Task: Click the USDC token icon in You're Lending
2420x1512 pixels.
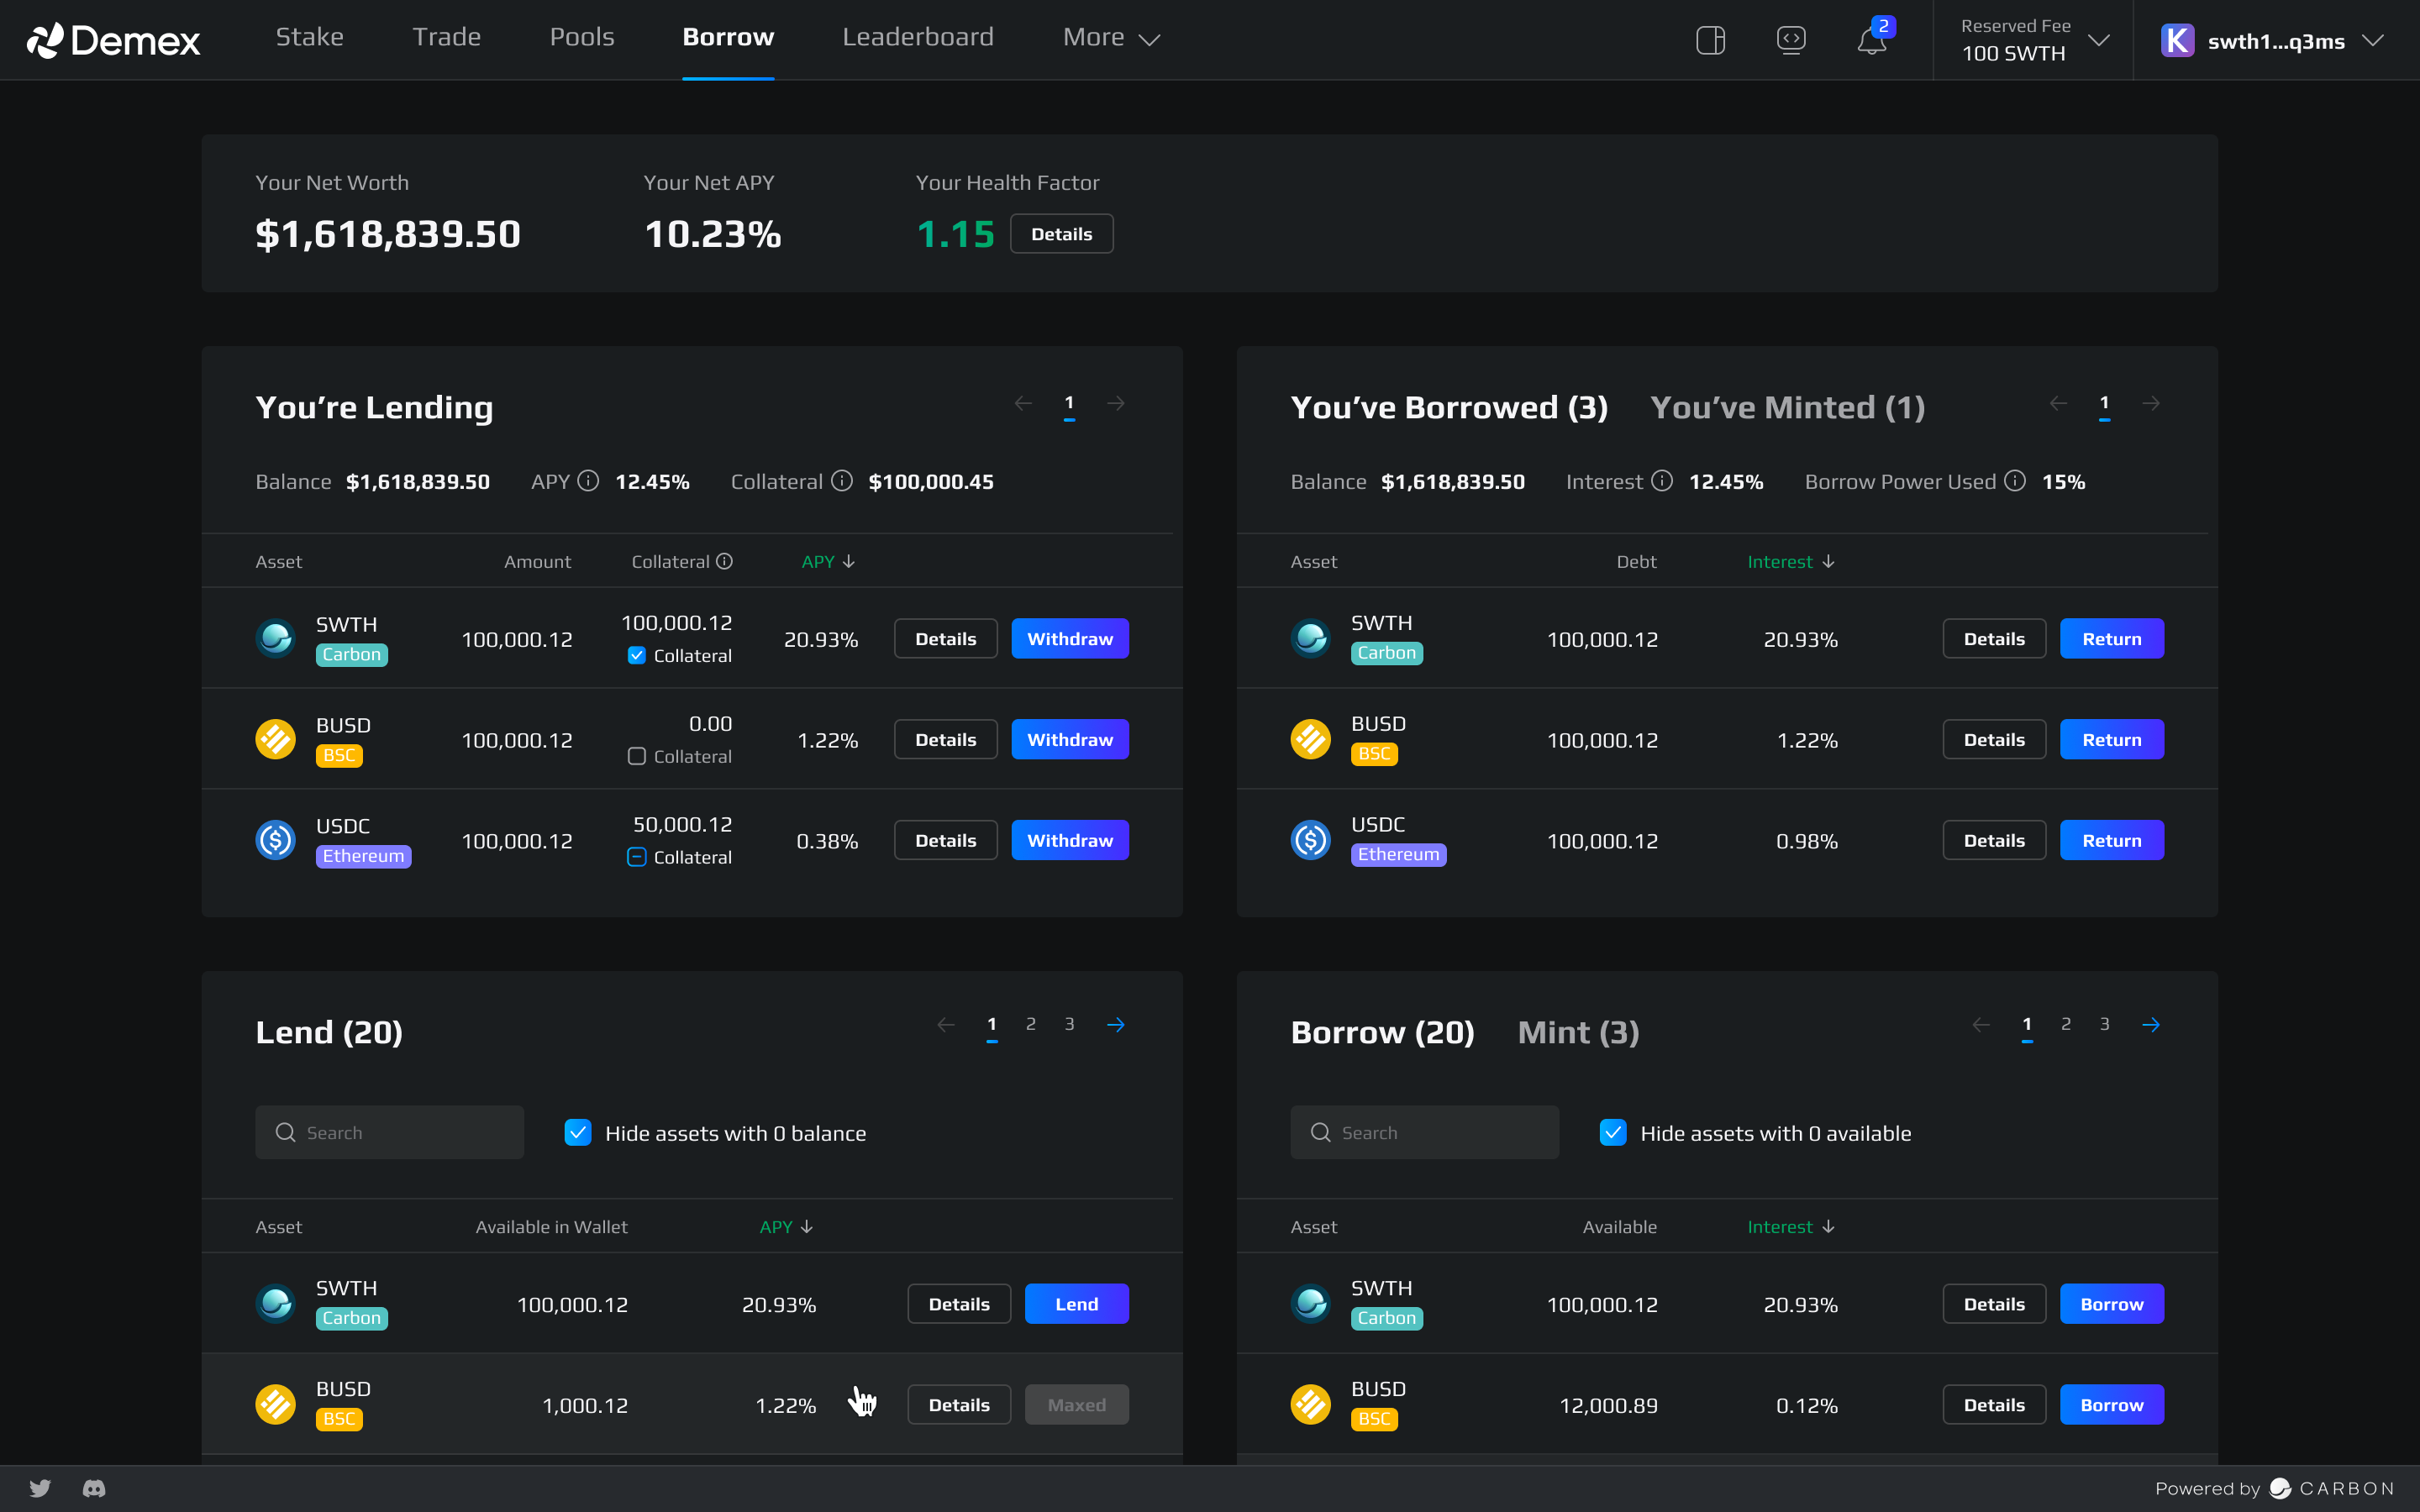Action: pyautogui.click(x=275, y=840)
